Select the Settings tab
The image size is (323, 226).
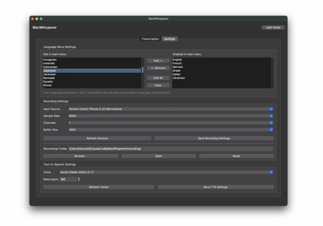(x=170, y=39)
